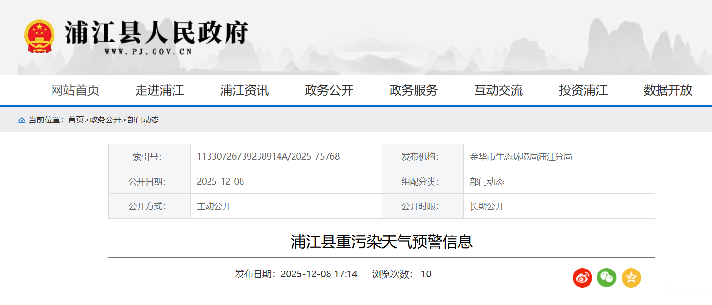Open the 网站首页 navigation menu
The height and width of the screenshot is (305, 712).
tap(75, 90)
